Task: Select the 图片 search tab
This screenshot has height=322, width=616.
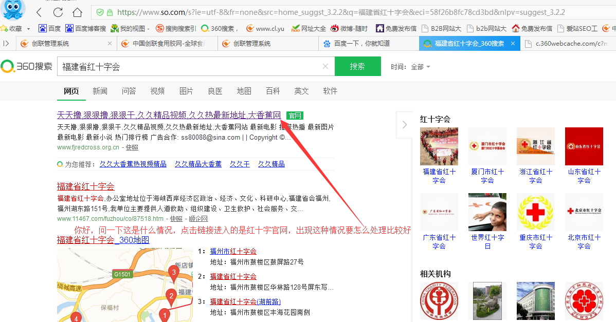Action: coord(186,91)
